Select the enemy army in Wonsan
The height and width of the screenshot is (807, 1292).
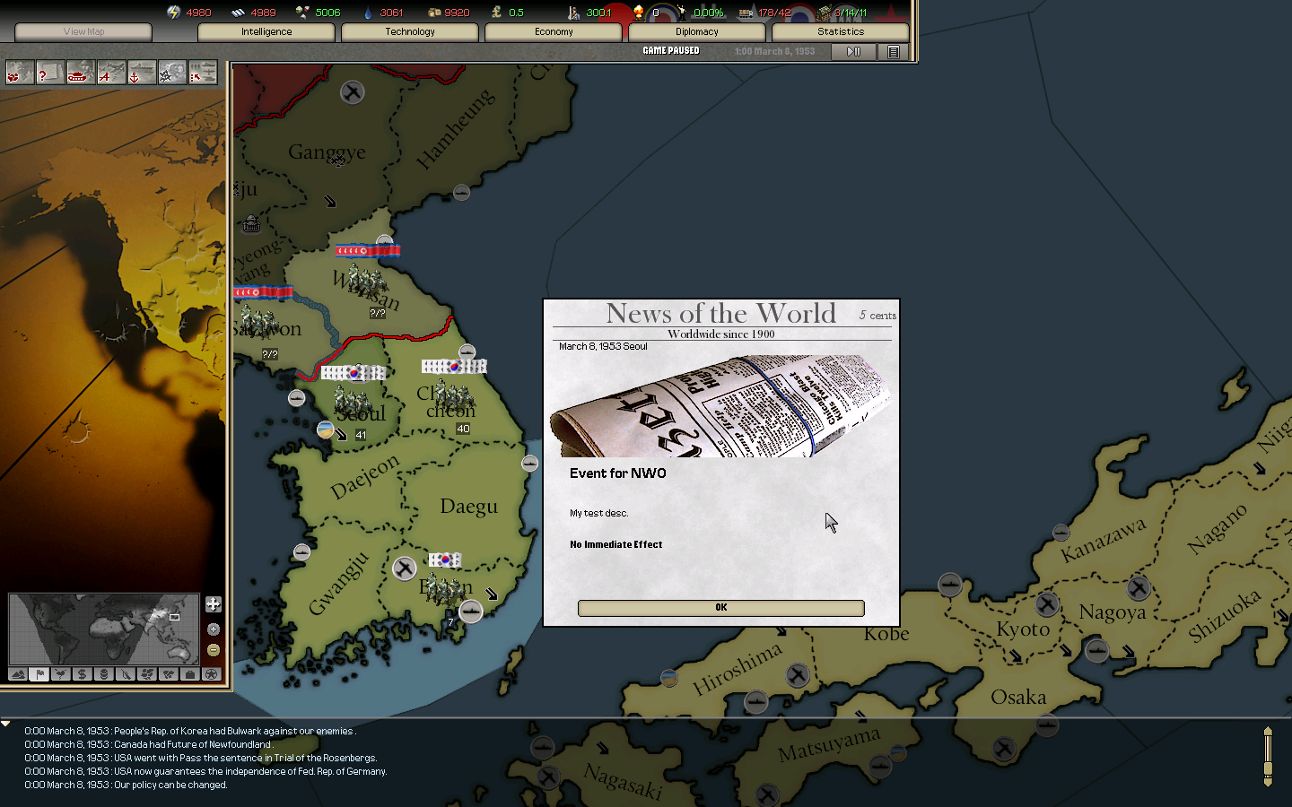366,280
